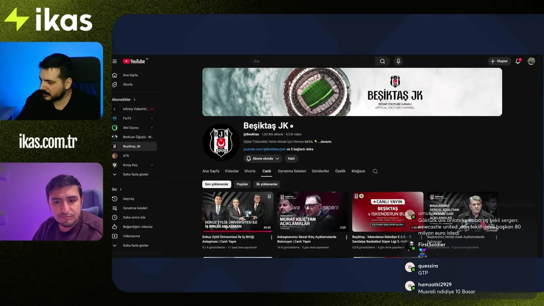
Task: Open the YouTube hamburger guide menu
Action: coord(114,61)
